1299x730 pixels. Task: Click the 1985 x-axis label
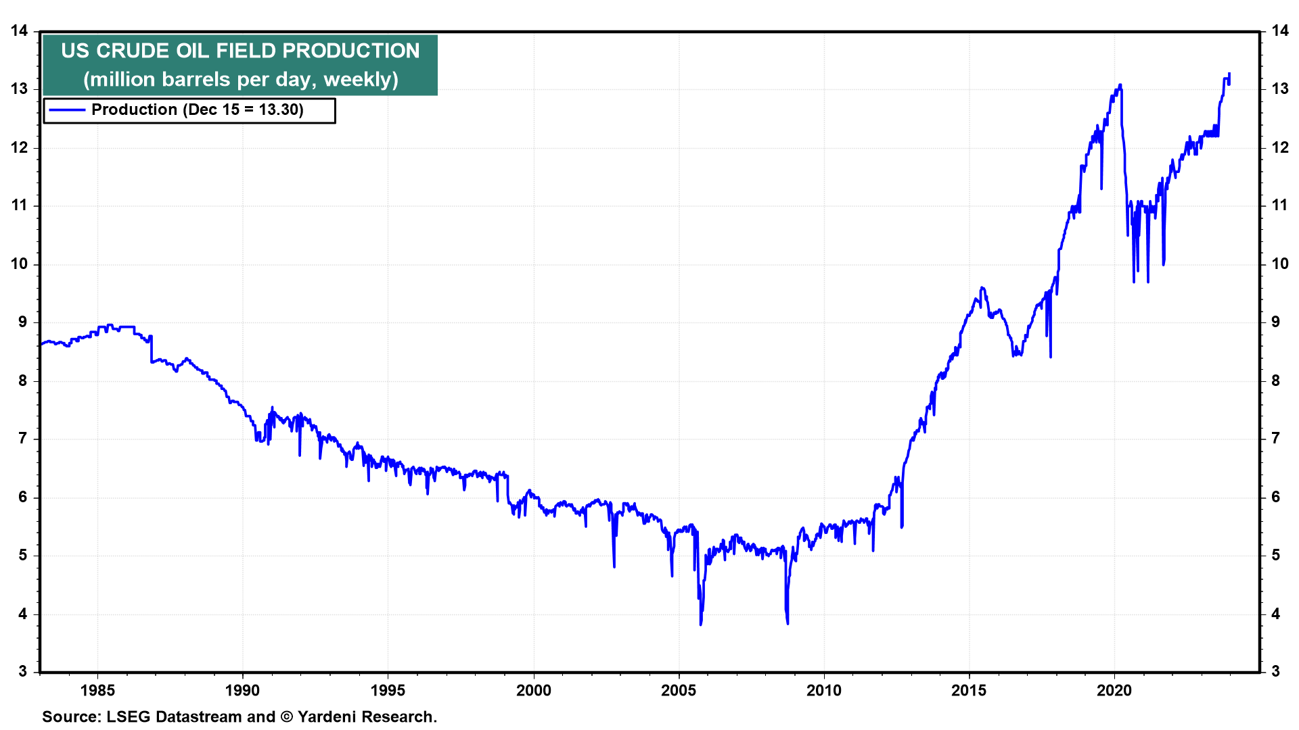[x=97, y=690]
